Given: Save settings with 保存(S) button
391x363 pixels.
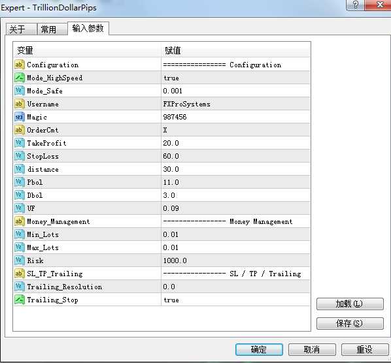Looking at the screenshot, I should (x=350, y=323).
